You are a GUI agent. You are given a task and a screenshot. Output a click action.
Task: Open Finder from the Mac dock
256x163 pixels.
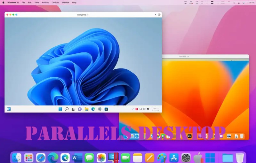coord(17,158)
